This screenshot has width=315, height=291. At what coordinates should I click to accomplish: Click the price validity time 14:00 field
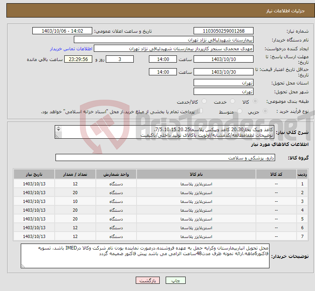point(163,72)
